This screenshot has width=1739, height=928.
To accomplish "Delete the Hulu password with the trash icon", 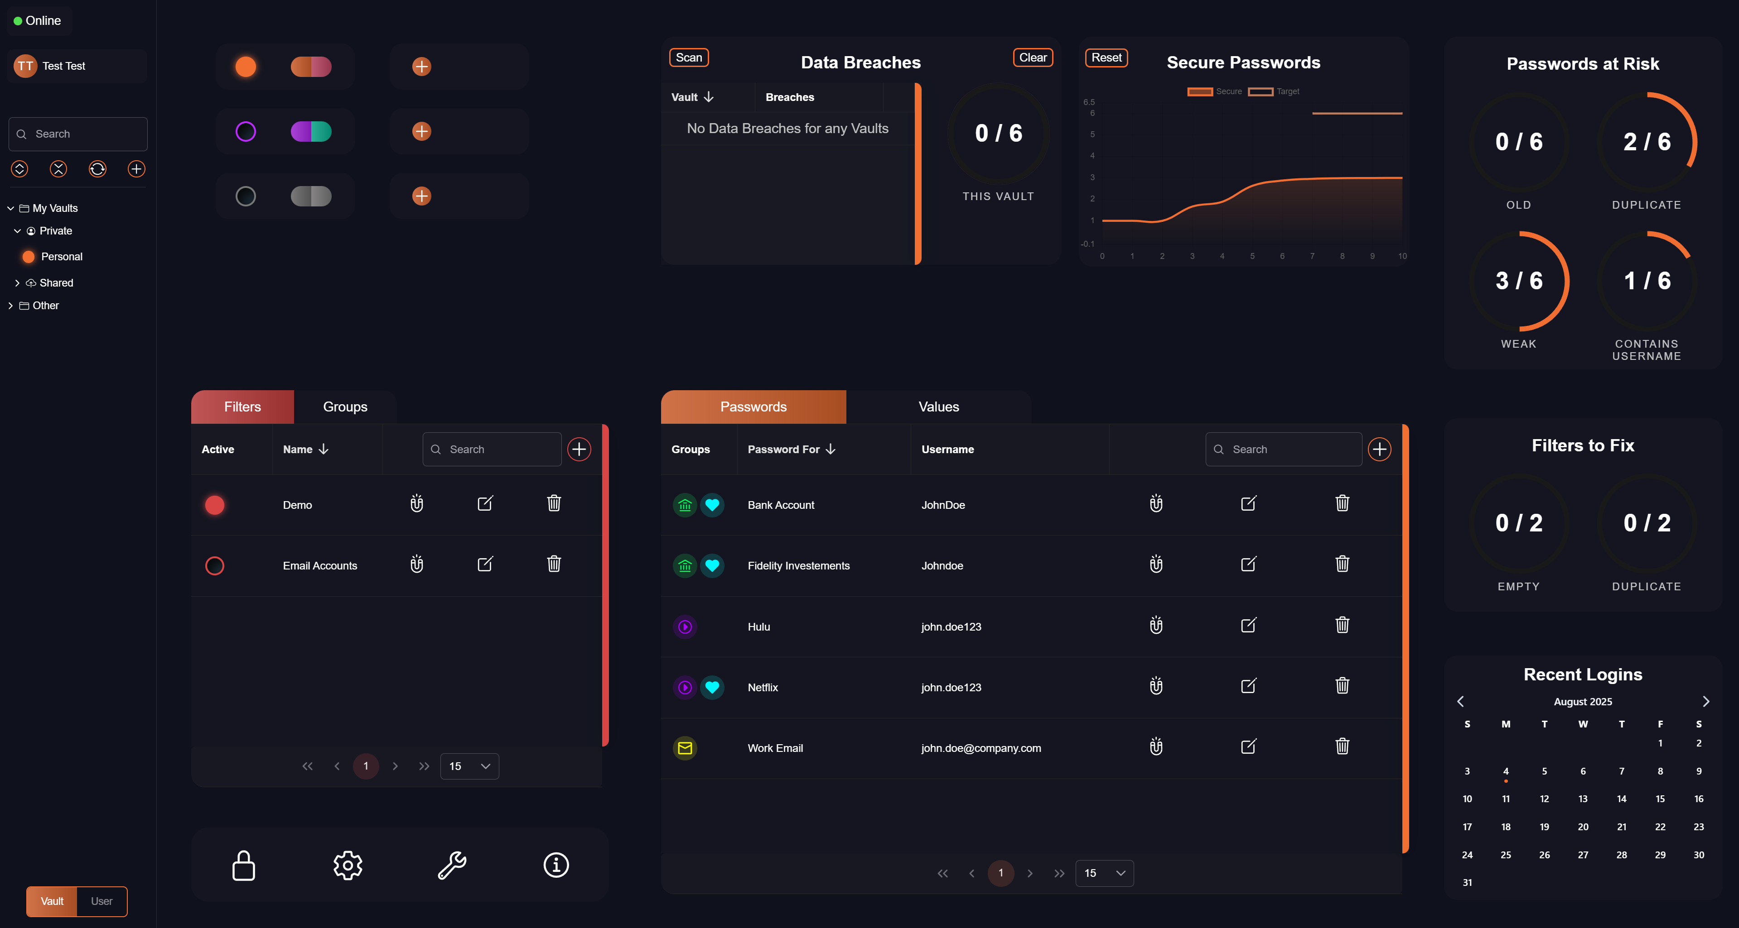I will click(1342, 626).
